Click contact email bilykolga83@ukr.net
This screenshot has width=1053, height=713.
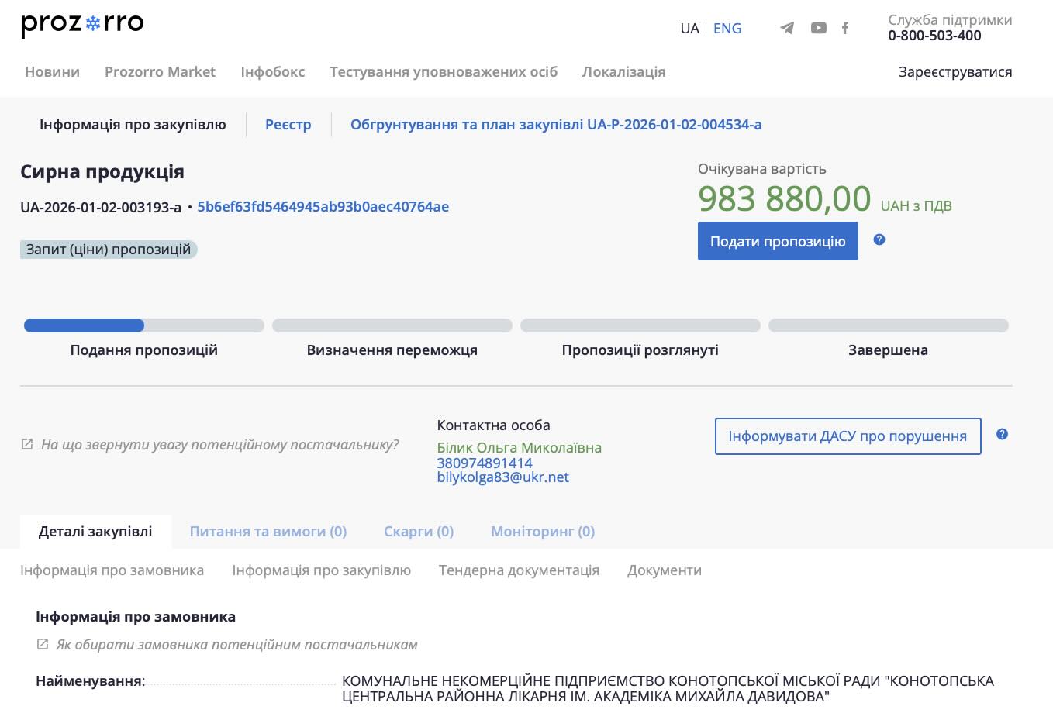[502, 477]
